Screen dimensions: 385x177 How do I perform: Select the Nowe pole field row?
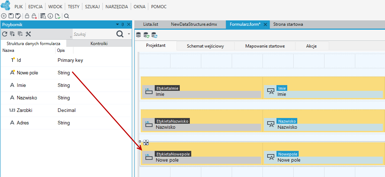(66, 73)
